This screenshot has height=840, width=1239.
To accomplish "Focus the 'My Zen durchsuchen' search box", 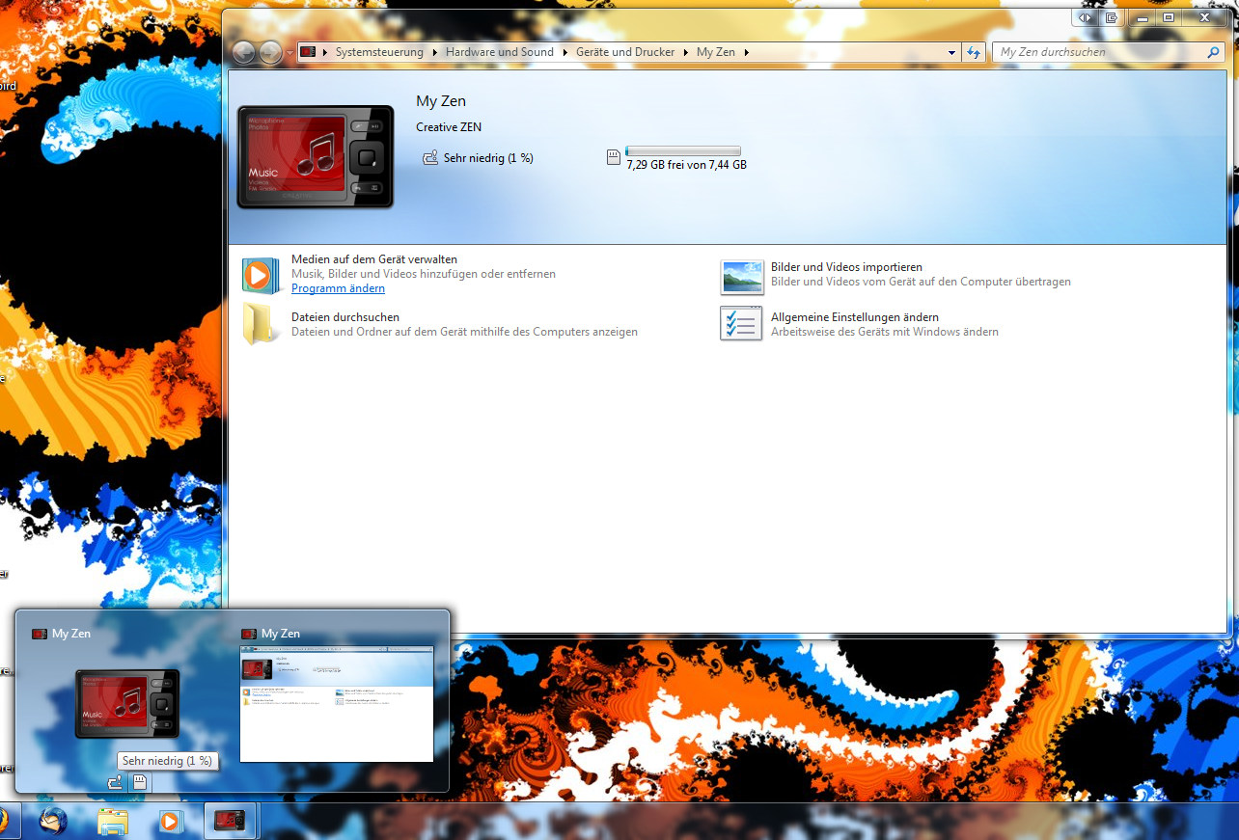I will [1110, 52].
